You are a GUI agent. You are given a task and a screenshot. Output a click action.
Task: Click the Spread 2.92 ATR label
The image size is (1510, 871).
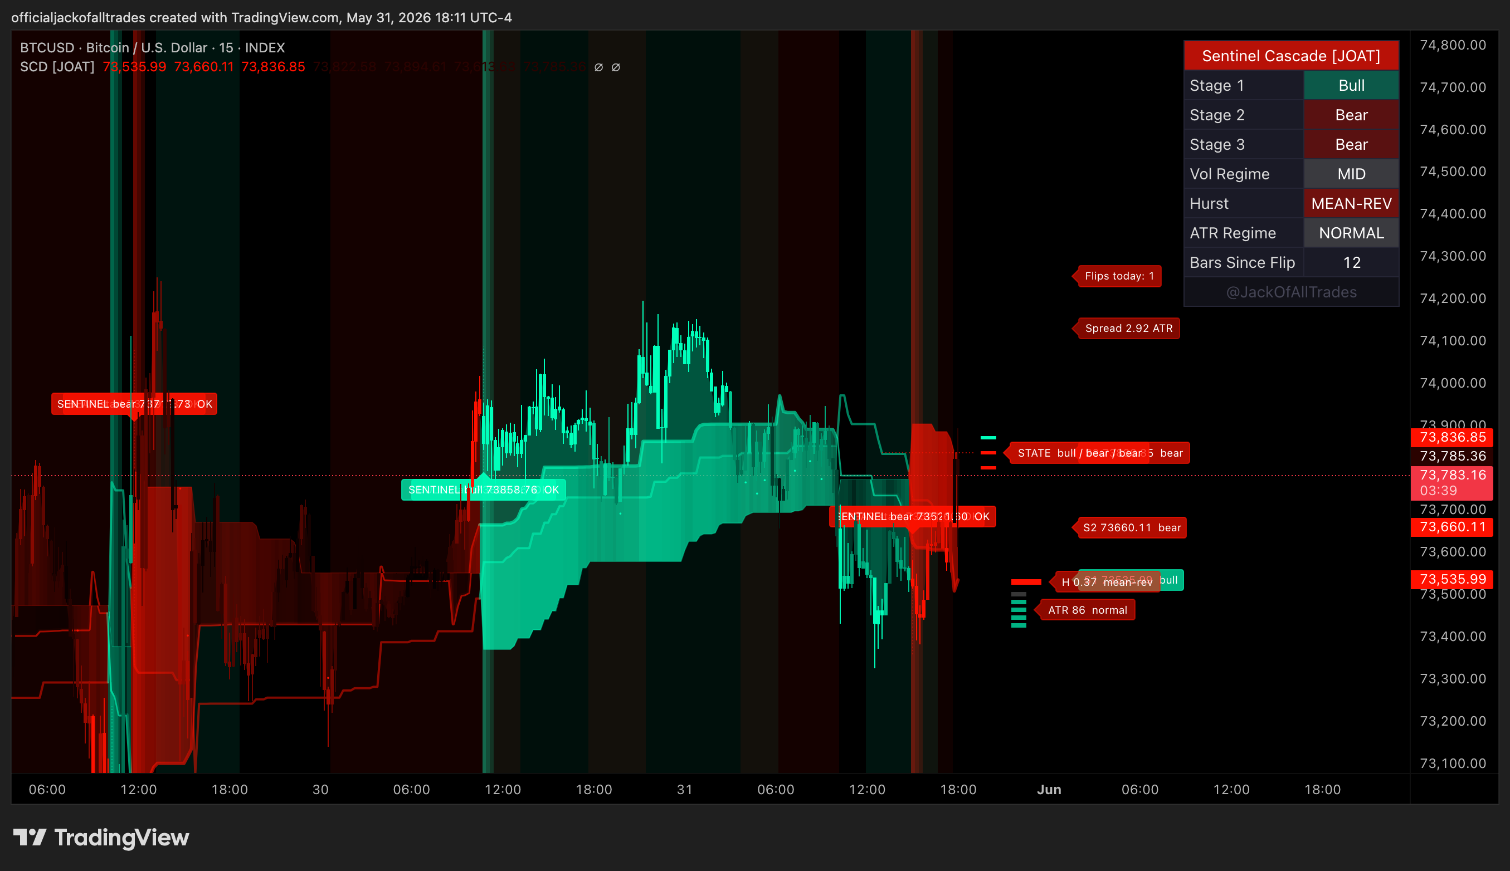(x=1127, y=328)
